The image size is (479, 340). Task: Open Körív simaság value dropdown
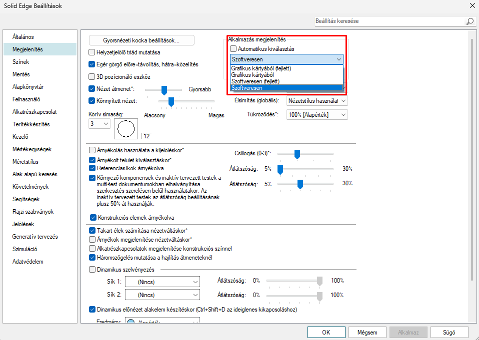tap(98, 124)
